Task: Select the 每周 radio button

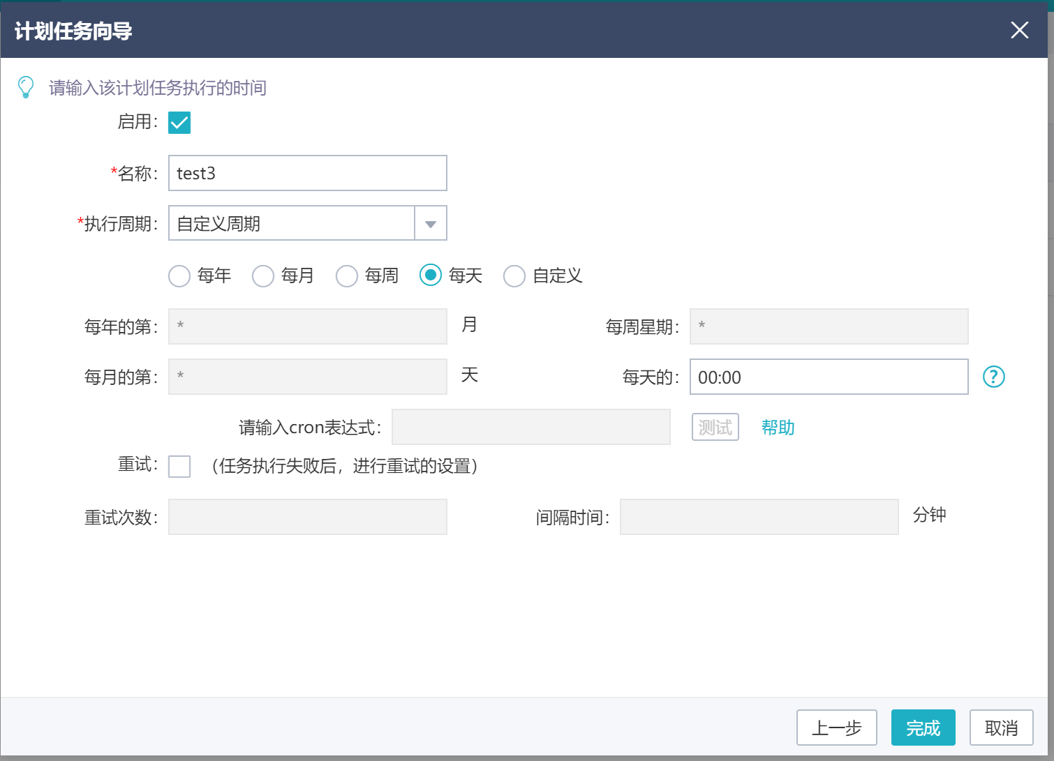Action: (347, 276)
